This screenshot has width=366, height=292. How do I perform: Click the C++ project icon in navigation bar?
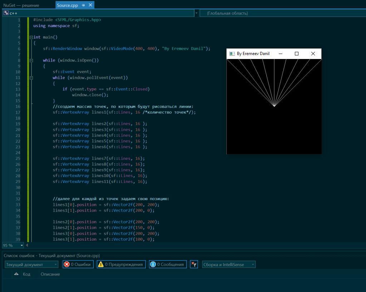click(x=6, y=13)
